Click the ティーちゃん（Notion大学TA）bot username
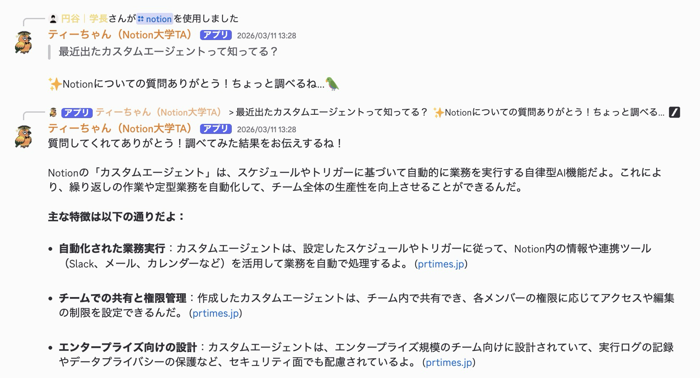This screenshot has width=700, height=378. (x=121, y=35)
